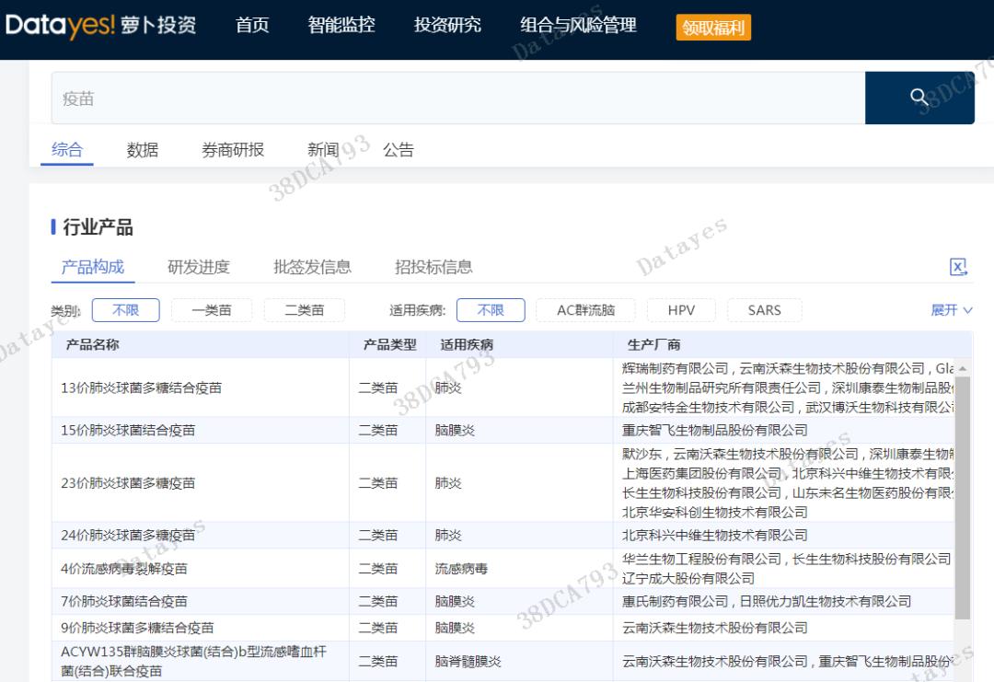Open 招投标信息 tab
This screenshot has width=994, height=682.
433,267
